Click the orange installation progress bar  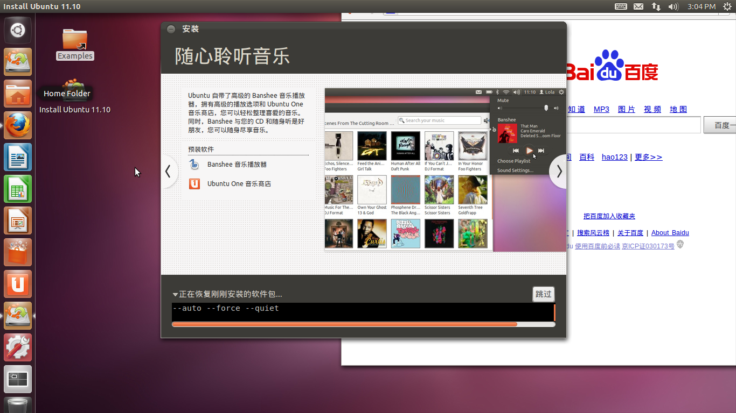[345, 324]
